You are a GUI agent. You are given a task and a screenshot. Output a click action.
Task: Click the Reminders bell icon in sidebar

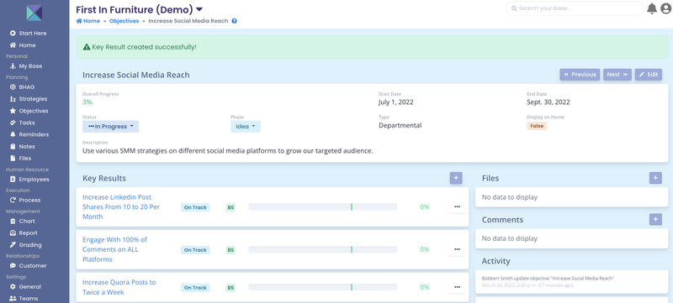[13, 134]
